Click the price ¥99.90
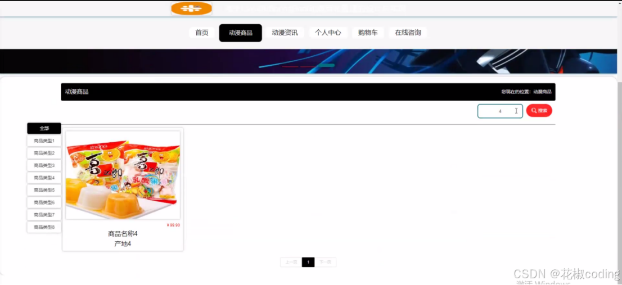622x285 pixels. (173, 225)
